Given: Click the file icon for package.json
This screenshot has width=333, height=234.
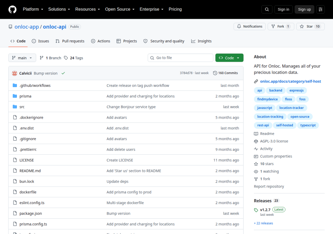Looking at the screenshot, I should [15, 213].
